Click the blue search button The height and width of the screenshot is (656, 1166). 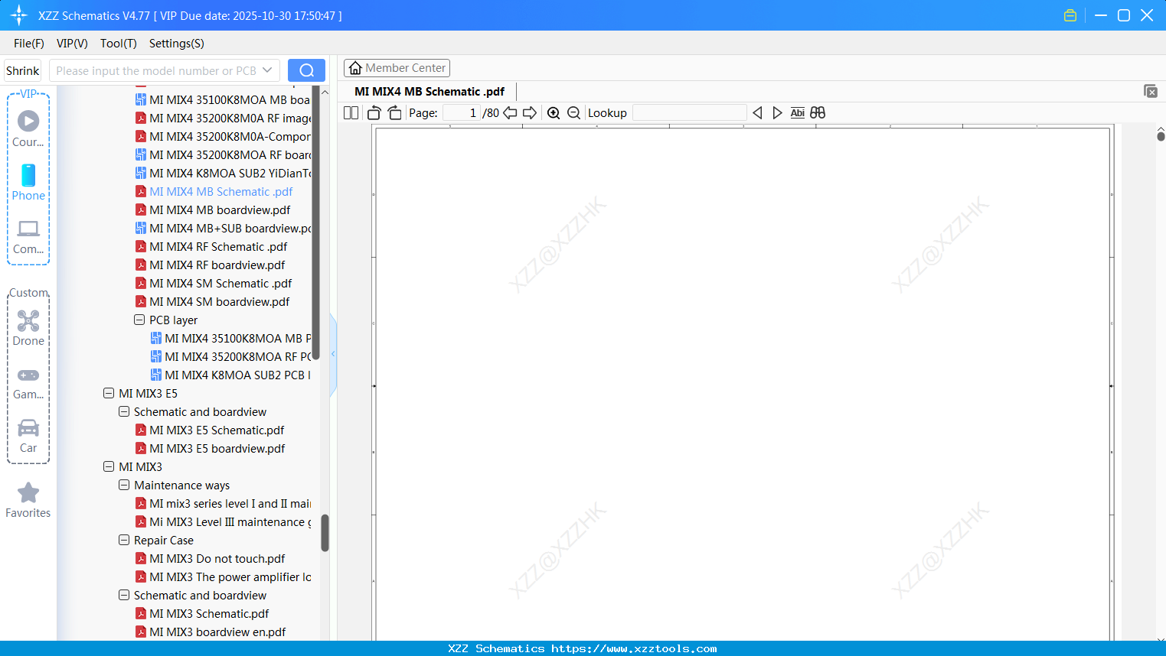point(306,70)
